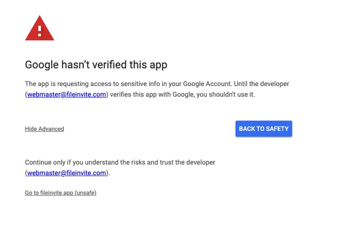Click the "Google hasn't verified this app" heading
Image resolution: width=346 pixels, height=240 pixels.
click(96, 65)
